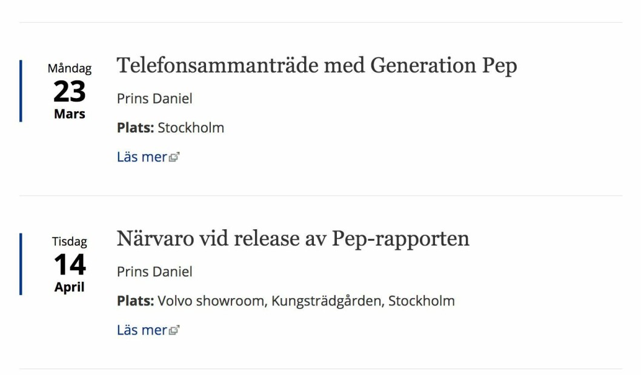Select the Närvaro vid release av Pep-rapporten heading
The width and height of the screenshot is (641, 375).
tap(293, 239)
